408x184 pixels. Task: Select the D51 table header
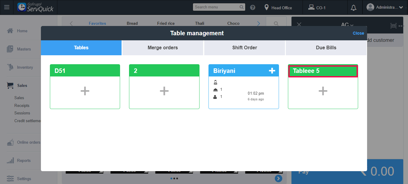click(85, 71)
